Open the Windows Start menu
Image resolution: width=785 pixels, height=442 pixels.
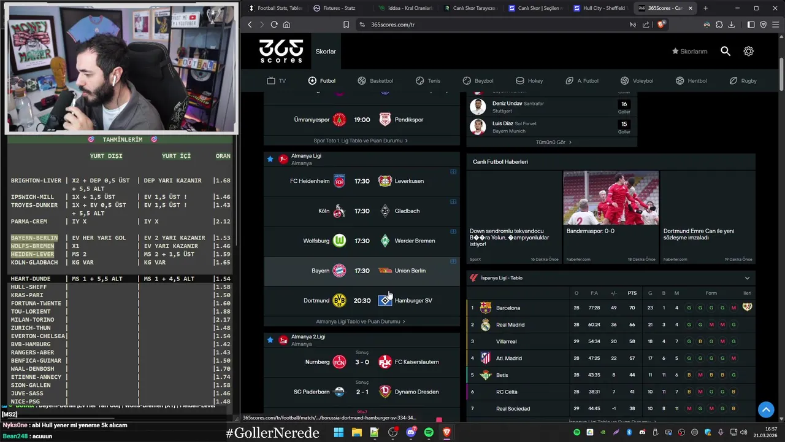[x=339, y=433]
